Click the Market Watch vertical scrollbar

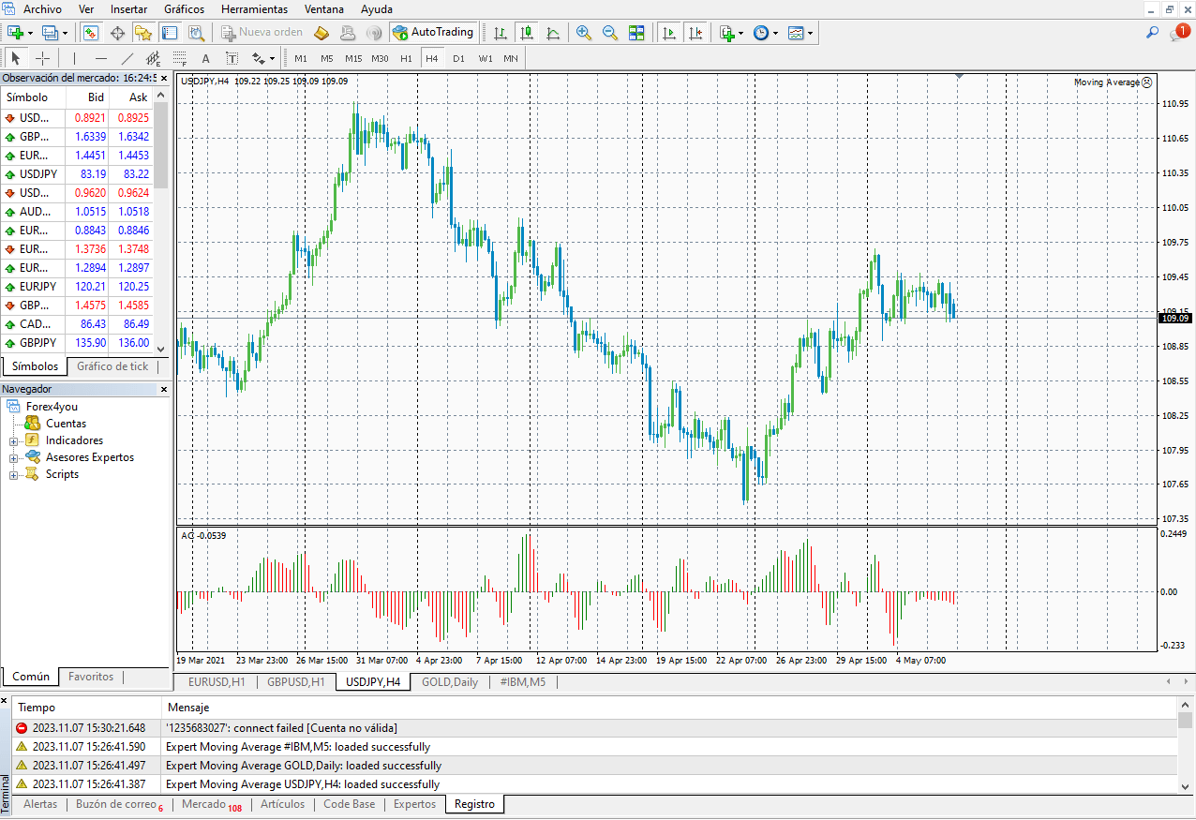pyautogui.click(x=161, y=221)
